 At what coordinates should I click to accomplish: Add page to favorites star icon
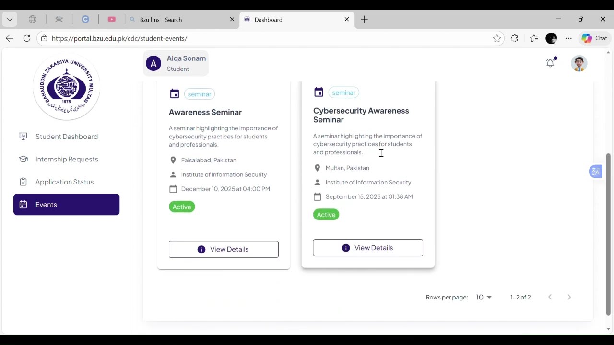pyautogui.click(x=497, y=38)
